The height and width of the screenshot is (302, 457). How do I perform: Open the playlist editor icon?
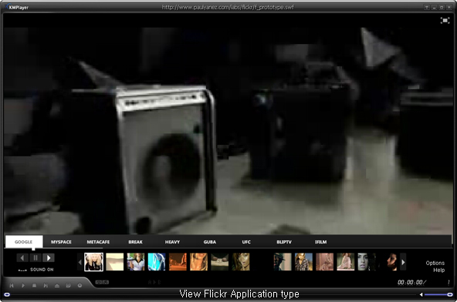68,285
